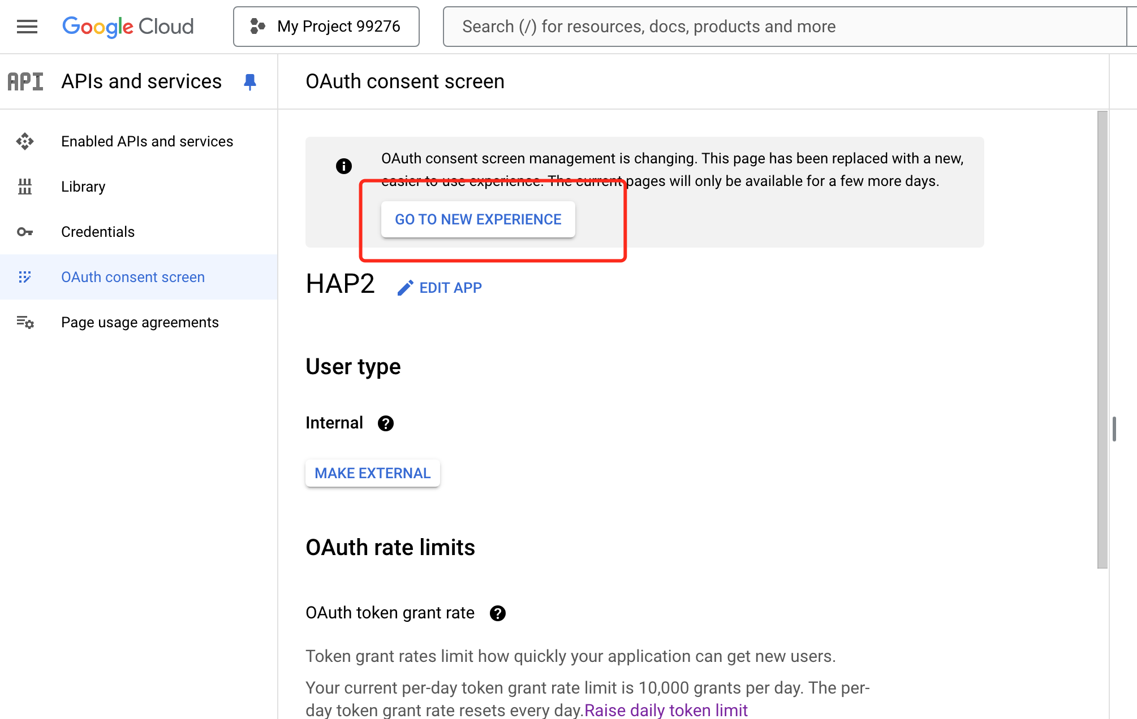
Task: Click MAKE EXTERNAL button
Action: coord(373,473)
